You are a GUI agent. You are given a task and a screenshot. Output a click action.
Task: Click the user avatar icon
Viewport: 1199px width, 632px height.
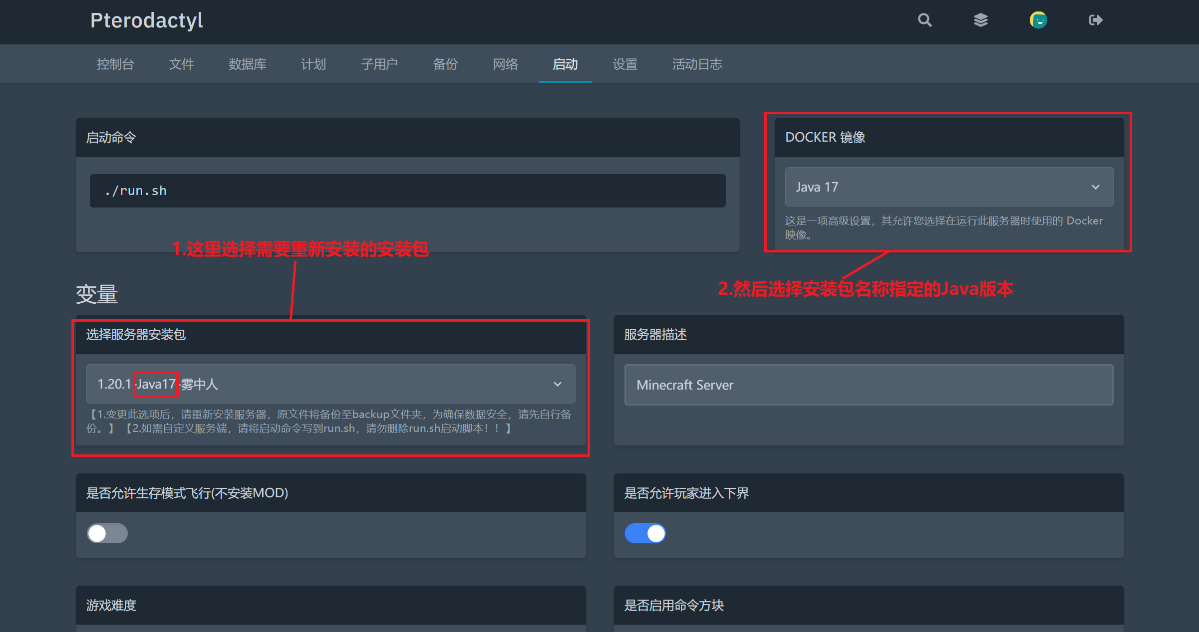(x=1038, y=20)
